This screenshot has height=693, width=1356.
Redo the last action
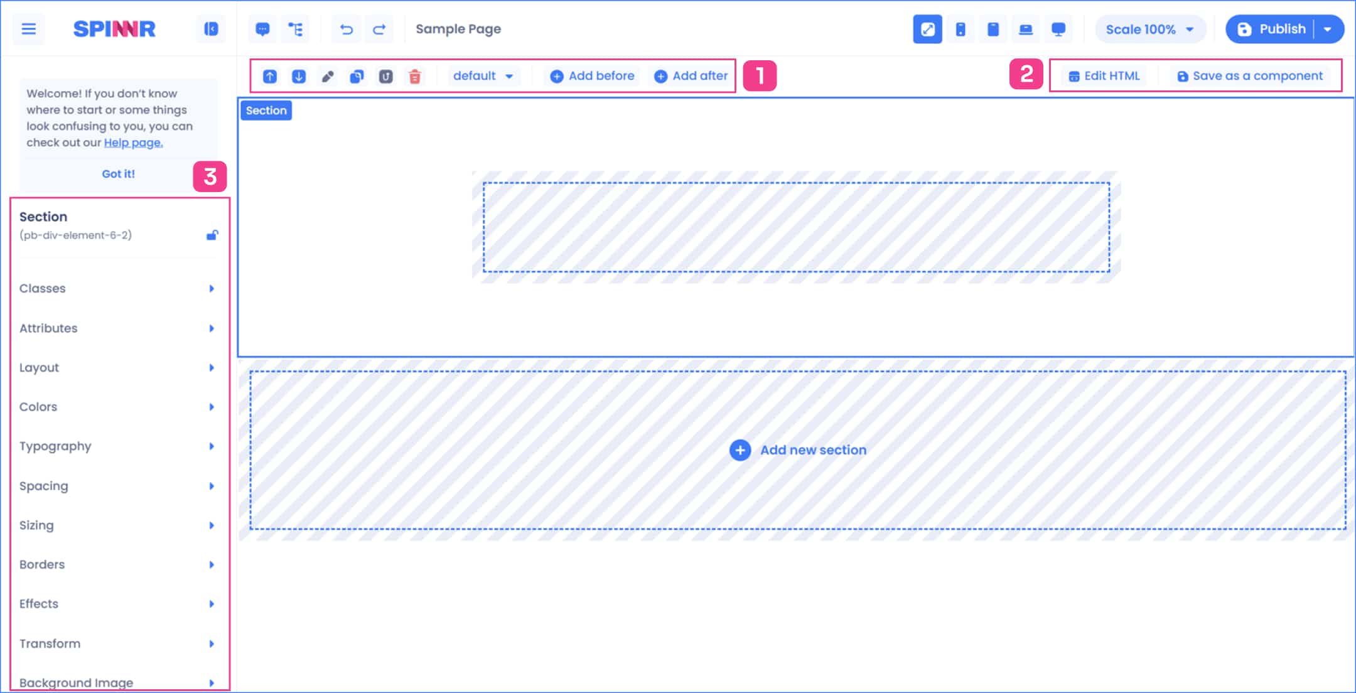click(379, 29)
